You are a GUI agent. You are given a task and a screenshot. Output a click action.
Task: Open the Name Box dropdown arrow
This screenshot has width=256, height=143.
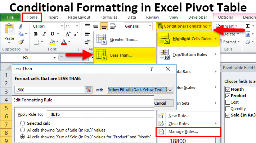tap(54, 58)
